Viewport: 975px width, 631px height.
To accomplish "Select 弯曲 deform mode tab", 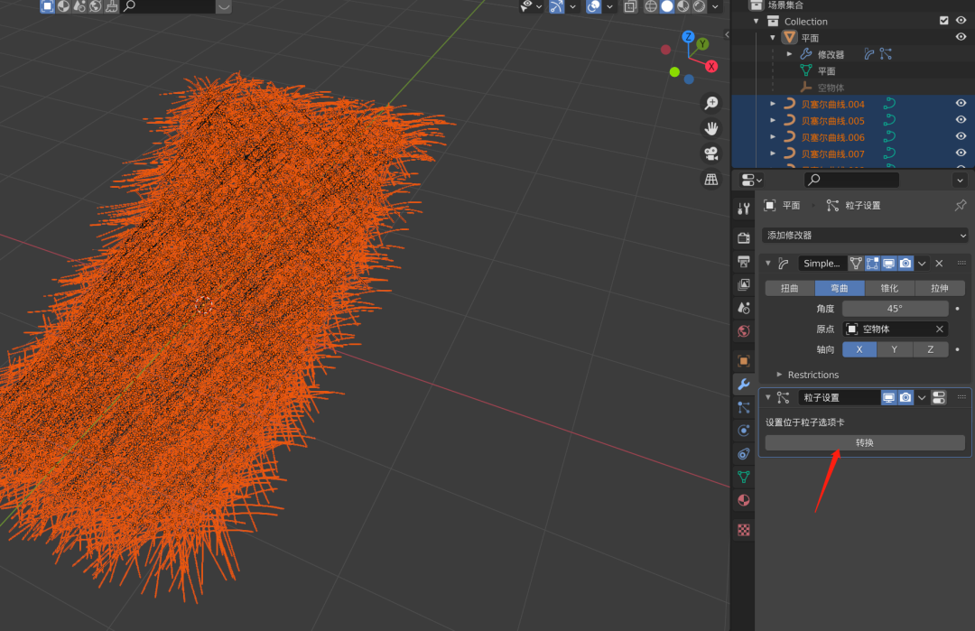I will pos(840,288).
